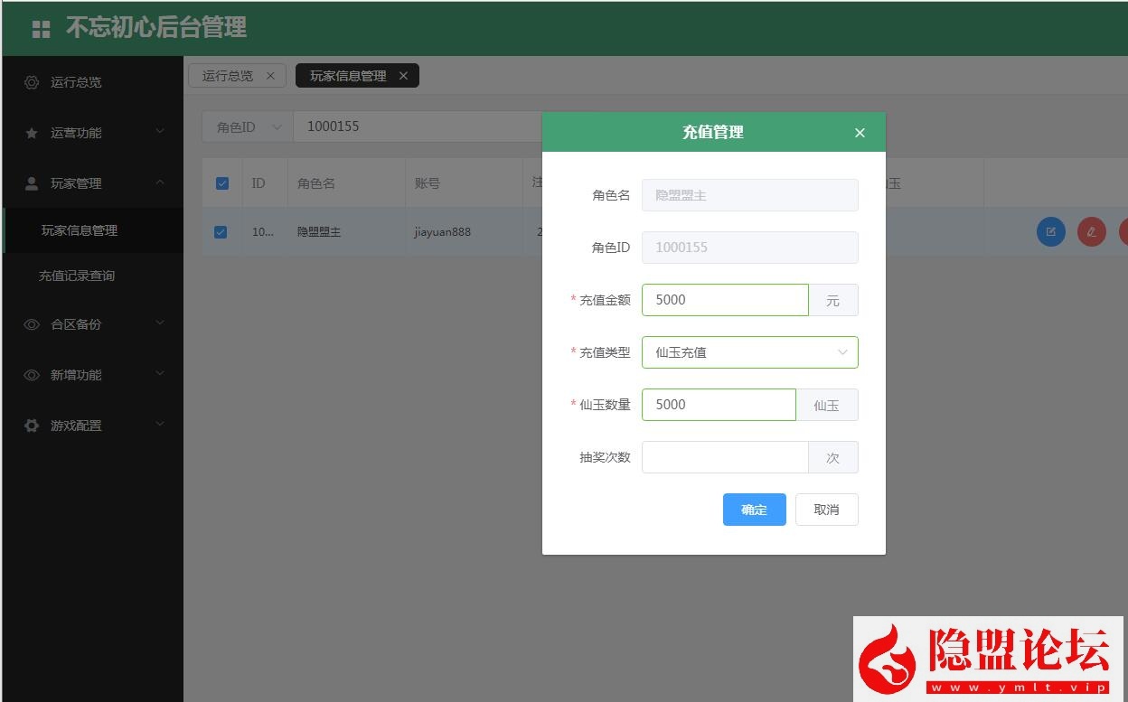Click the 确定 confirm button
Viewport: 1128px width, 702px height.
[x=754, y=509]
